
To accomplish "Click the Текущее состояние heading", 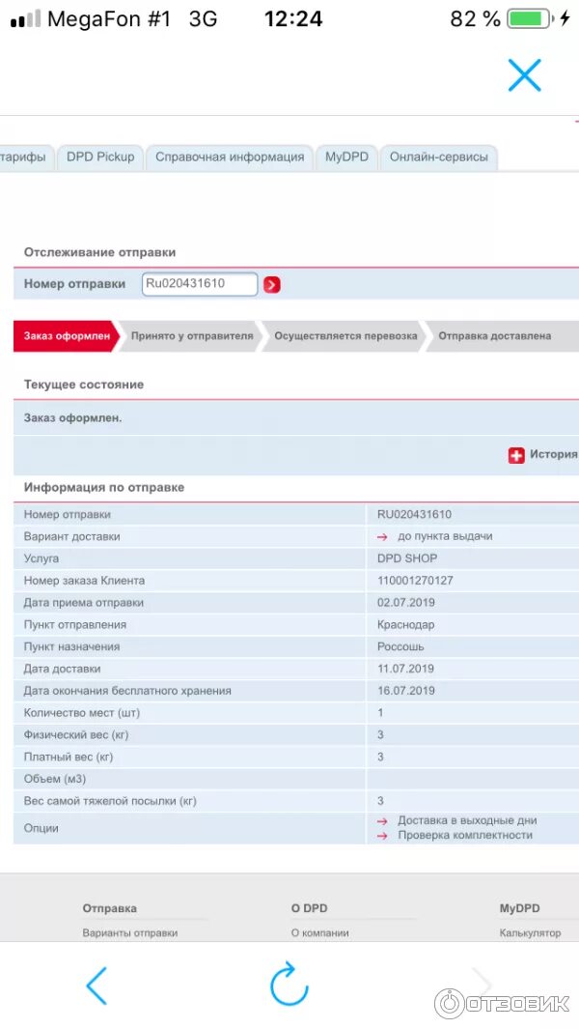I will 84,385.
